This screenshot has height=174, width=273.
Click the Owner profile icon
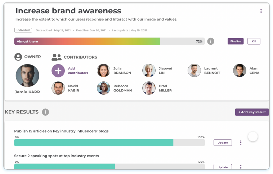18,57
